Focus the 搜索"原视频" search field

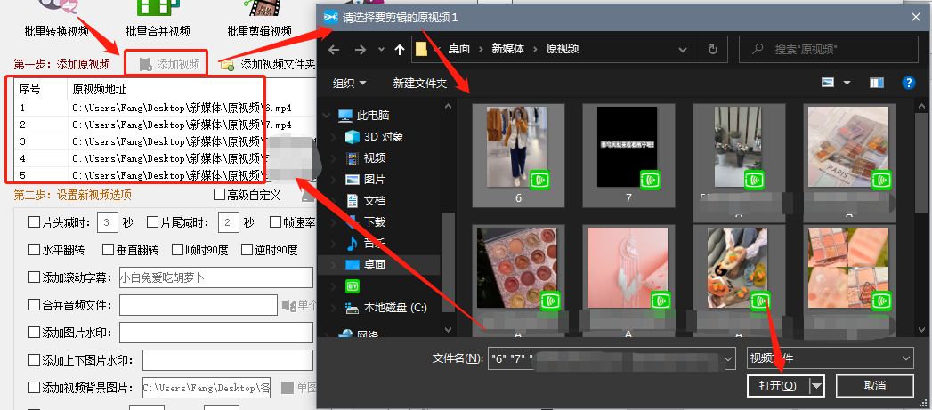pyautogui.click(x=829, y=49)
